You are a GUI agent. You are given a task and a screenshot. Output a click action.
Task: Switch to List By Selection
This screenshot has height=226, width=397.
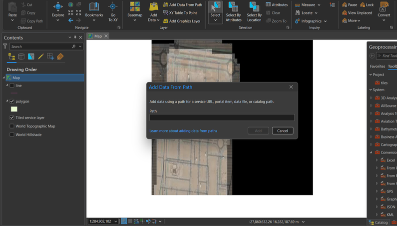(x=31, y=56)
